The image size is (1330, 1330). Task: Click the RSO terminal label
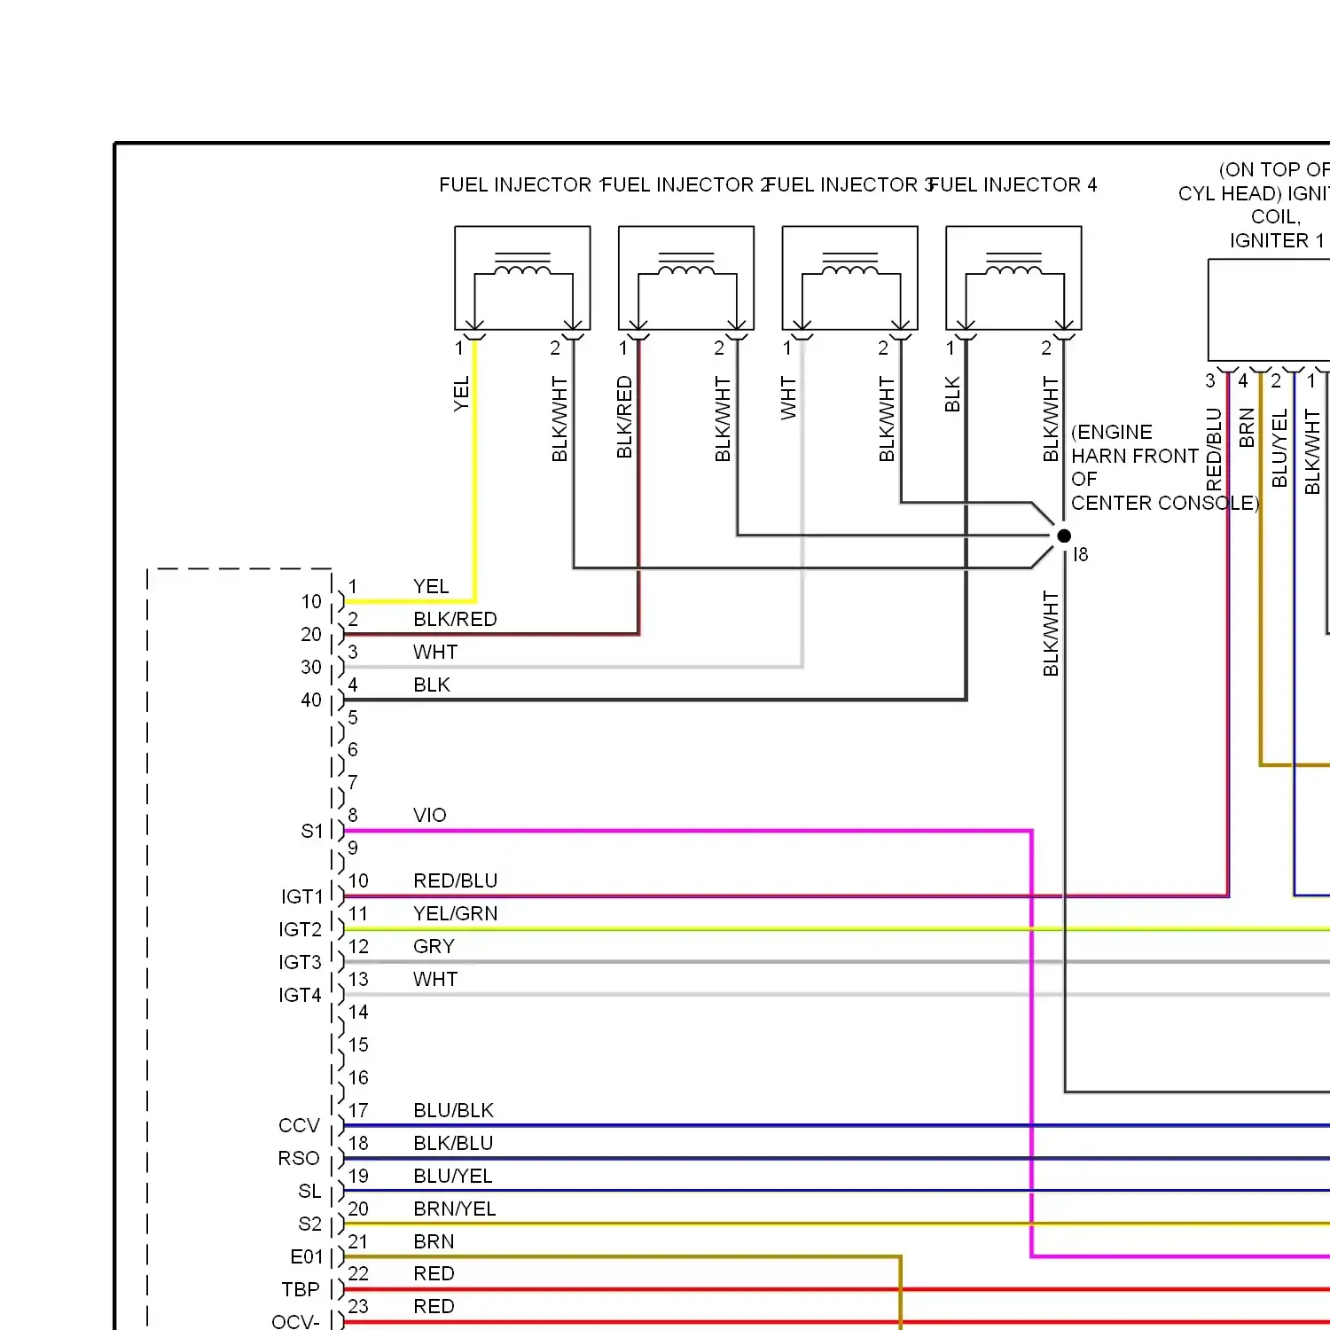coord(299,1158)
